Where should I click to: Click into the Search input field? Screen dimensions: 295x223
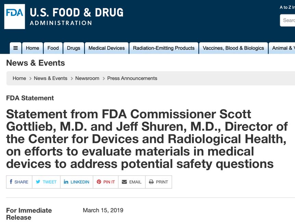click(x=288, y=20)
